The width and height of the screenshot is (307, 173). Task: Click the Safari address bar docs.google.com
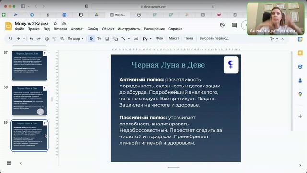[153, 6]
